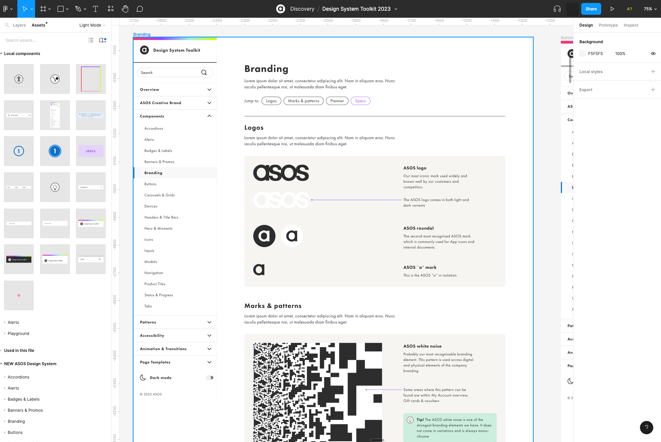661x442 pixels.
Task: Toggle the Dark mode switch
Action: pos(210,377)
